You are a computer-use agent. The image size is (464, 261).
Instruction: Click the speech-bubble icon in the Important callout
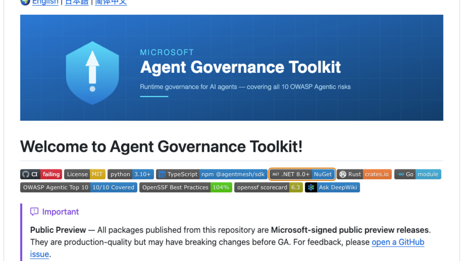pyautogui.click(x=34, y=212)
